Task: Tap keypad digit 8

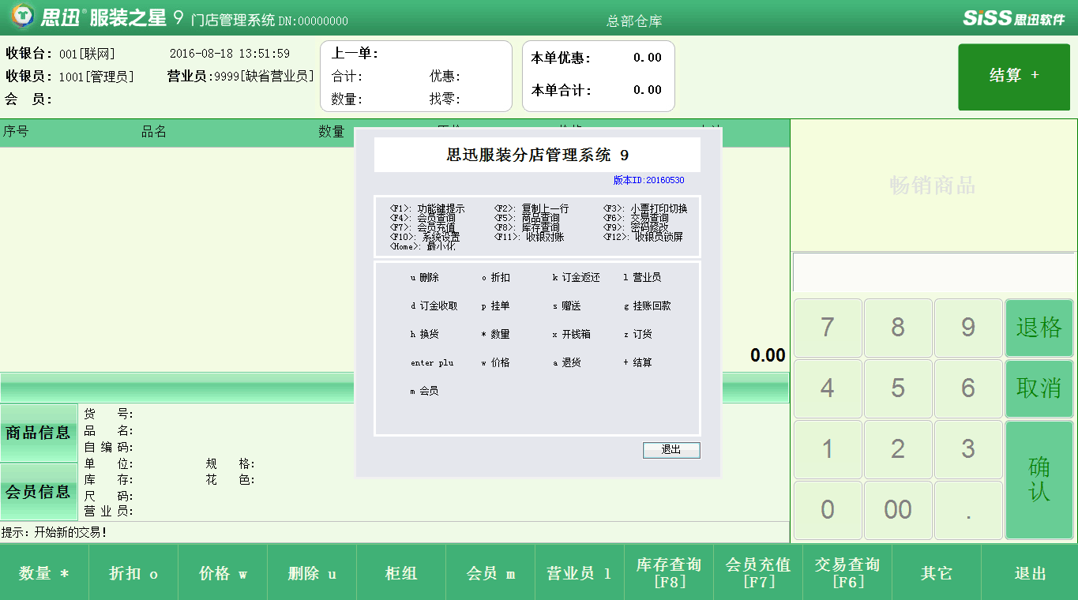Action: pos(898,328)
